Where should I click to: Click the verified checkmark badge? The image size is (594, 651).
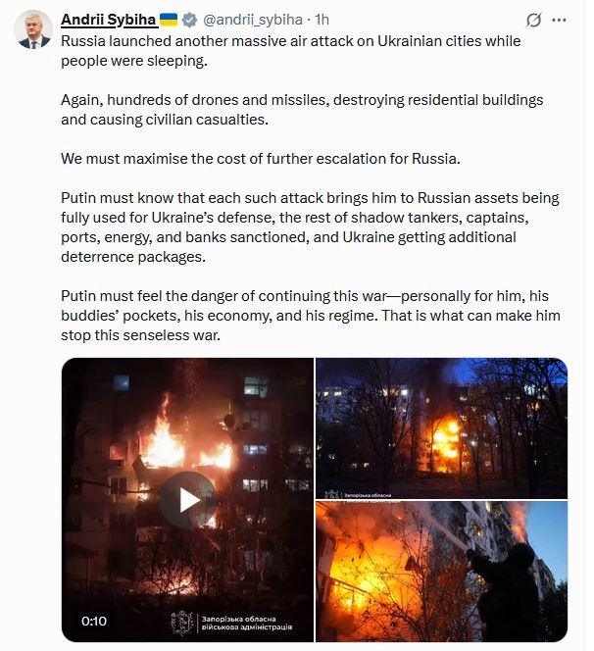pos(190,20)
